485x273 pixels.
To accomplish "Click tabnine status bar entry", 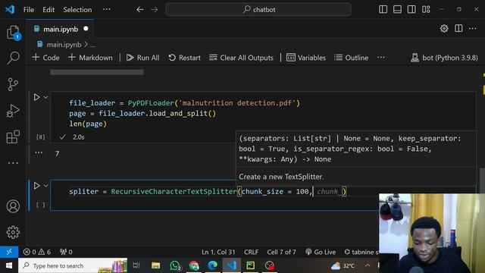I will pos(361,252).
